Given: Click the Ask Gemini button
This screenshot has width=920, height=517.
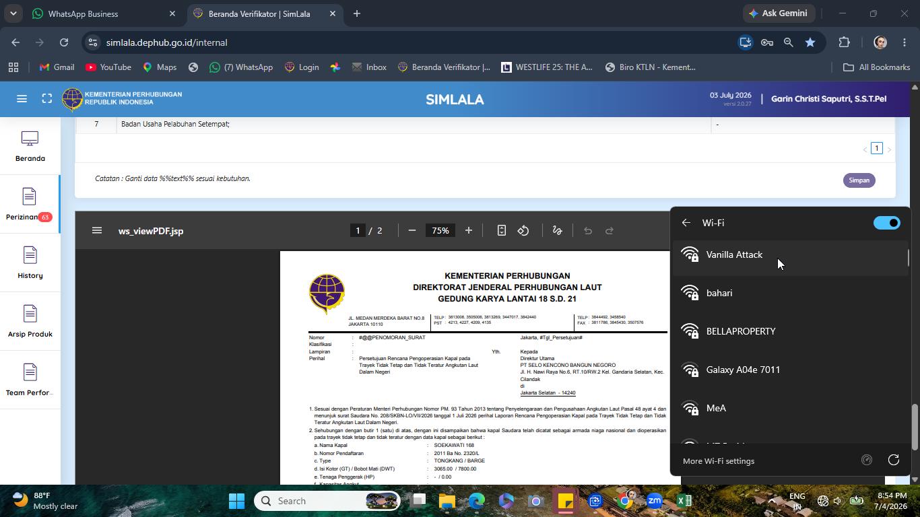Looking at the screenshot, I should (x=778, y=13).
